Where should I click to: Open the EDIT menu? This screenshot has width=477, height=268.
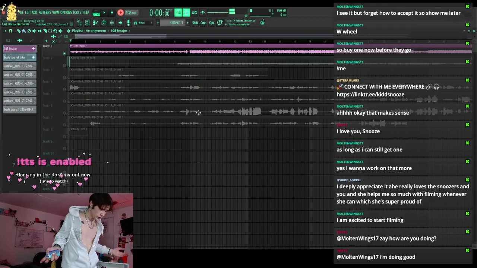28,12
